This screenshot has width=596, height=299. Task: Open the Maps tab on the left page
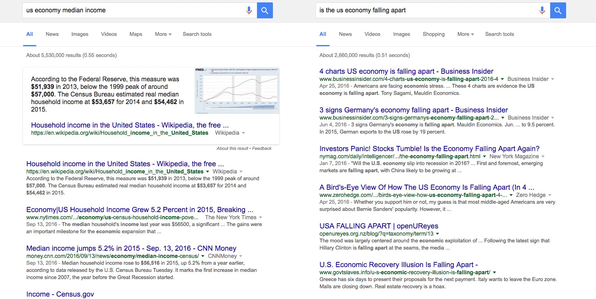[x=135, y=34]
